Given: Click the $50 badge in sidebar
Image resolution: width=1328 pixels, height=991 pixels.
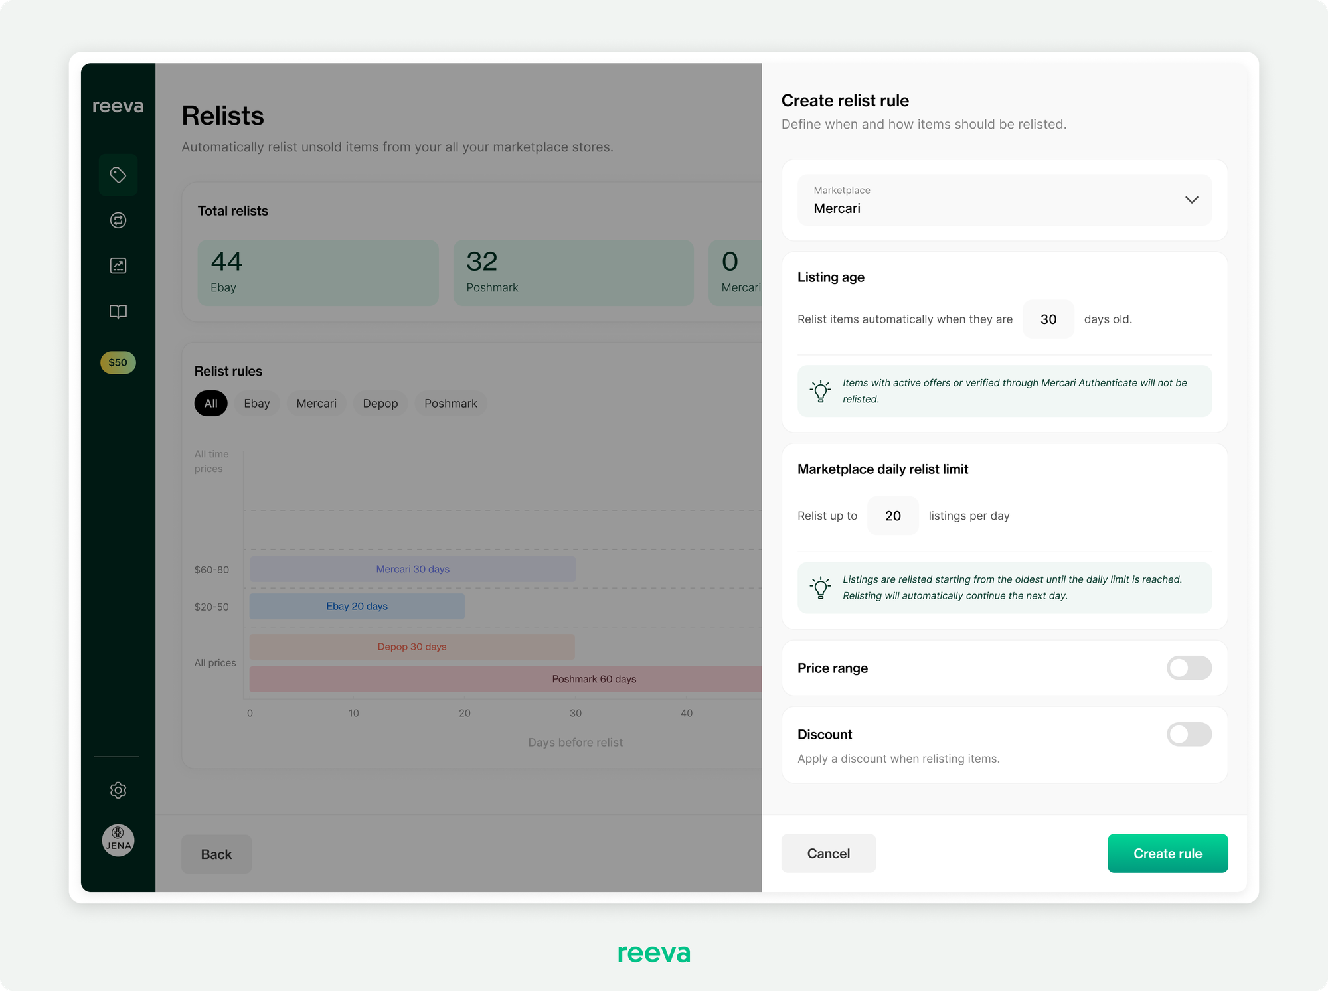Looking at the screenshot, I should click(x=118, y=362).
